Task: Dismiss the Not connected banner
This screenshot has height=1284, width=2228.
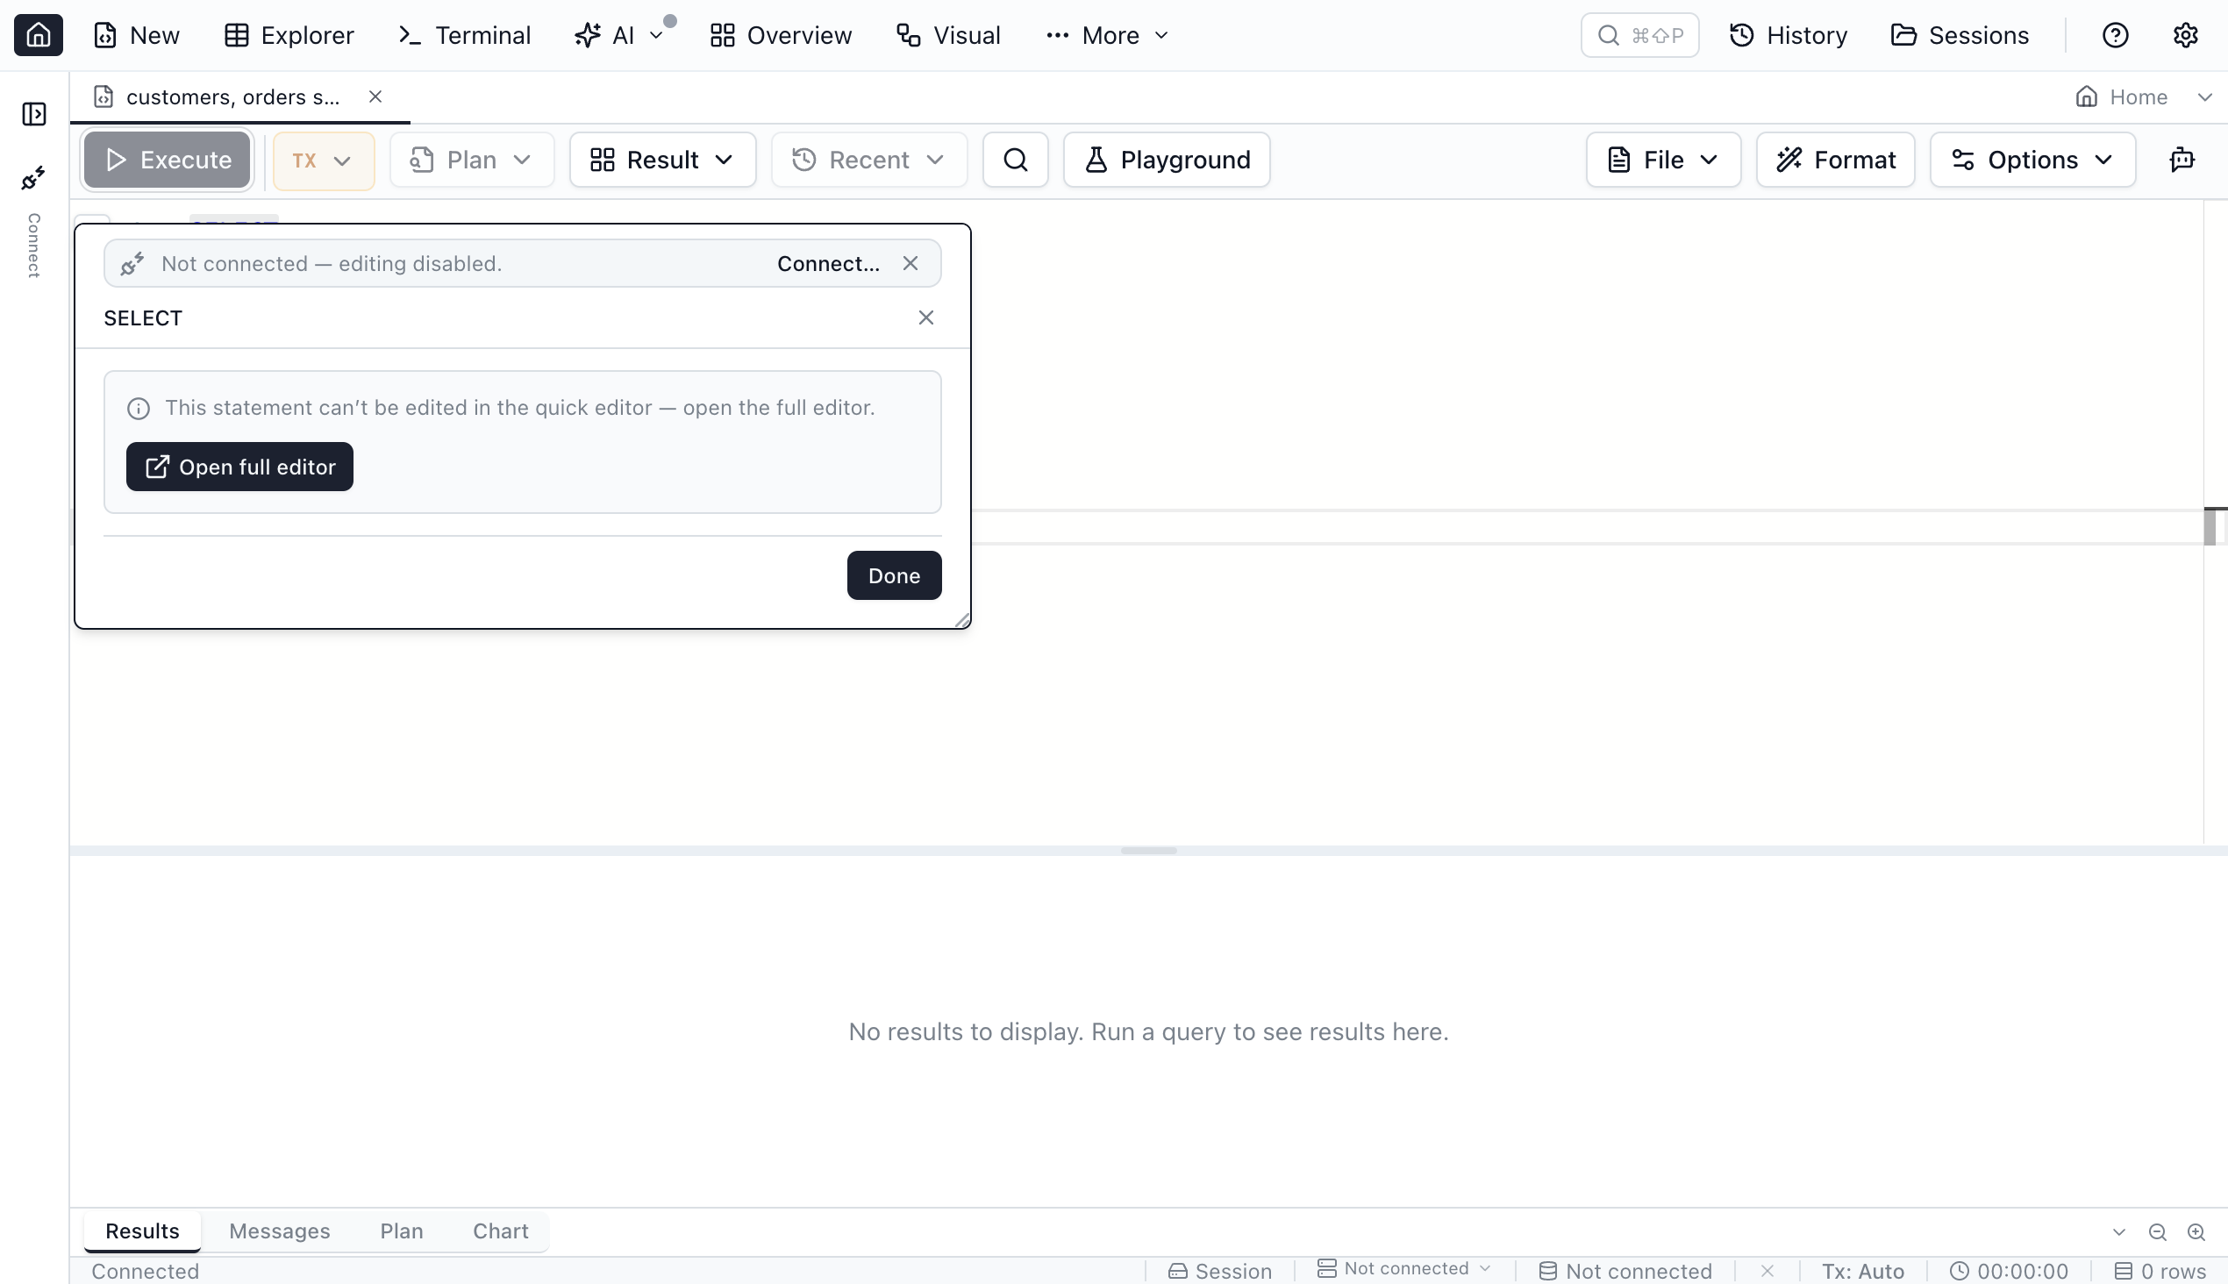Action: pos(910,264)
